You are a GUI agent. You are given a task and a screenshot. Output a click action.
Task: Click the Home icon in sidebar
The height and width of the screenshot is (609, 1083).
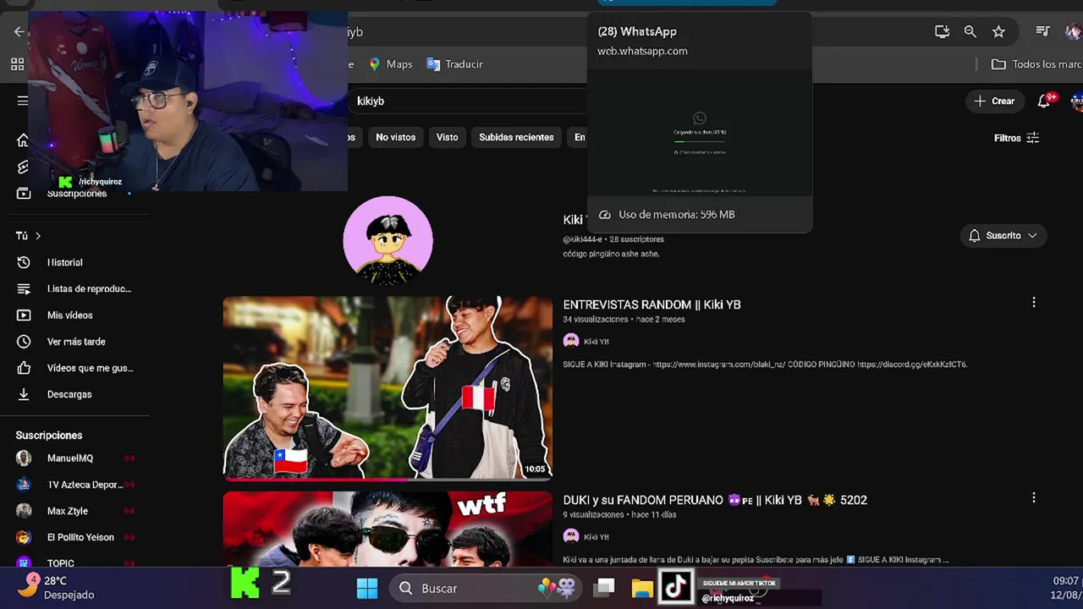[x=23, y=140]
